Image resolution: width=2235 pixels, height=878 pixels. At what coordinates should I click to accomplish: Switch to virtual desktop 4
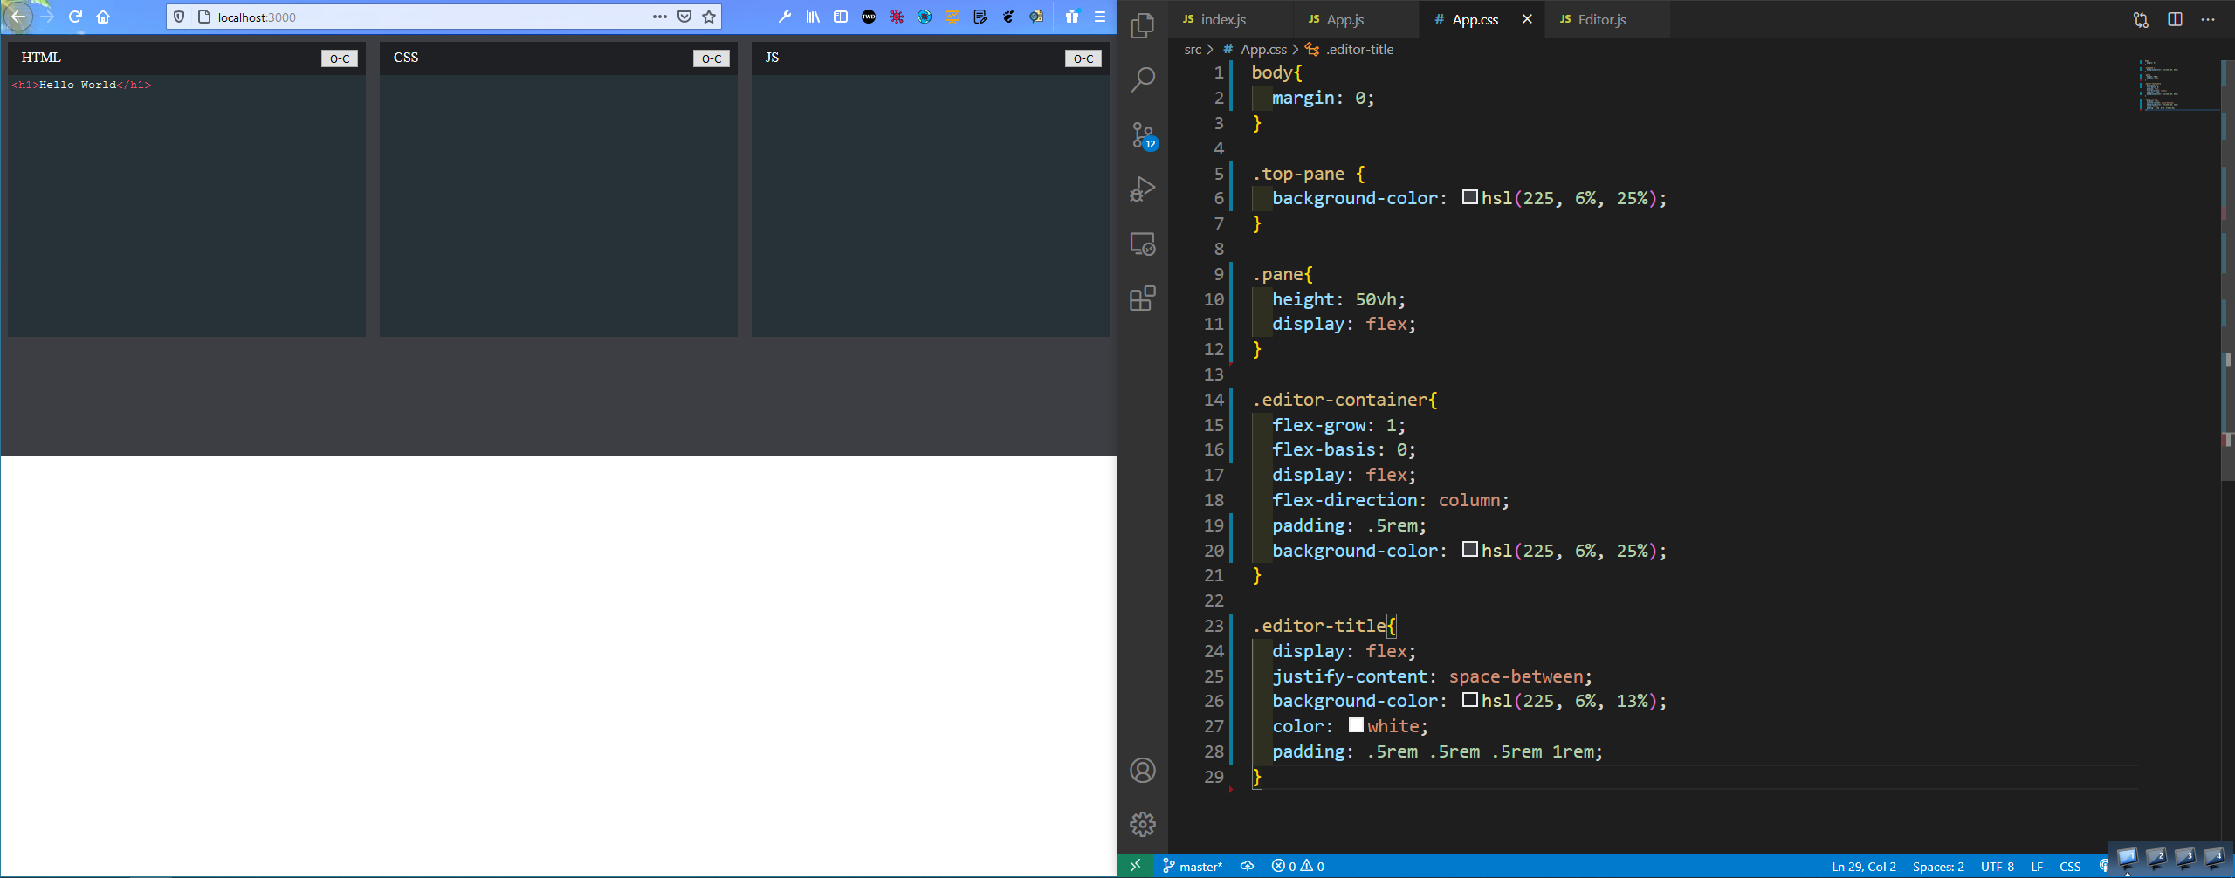(2214, 859)
